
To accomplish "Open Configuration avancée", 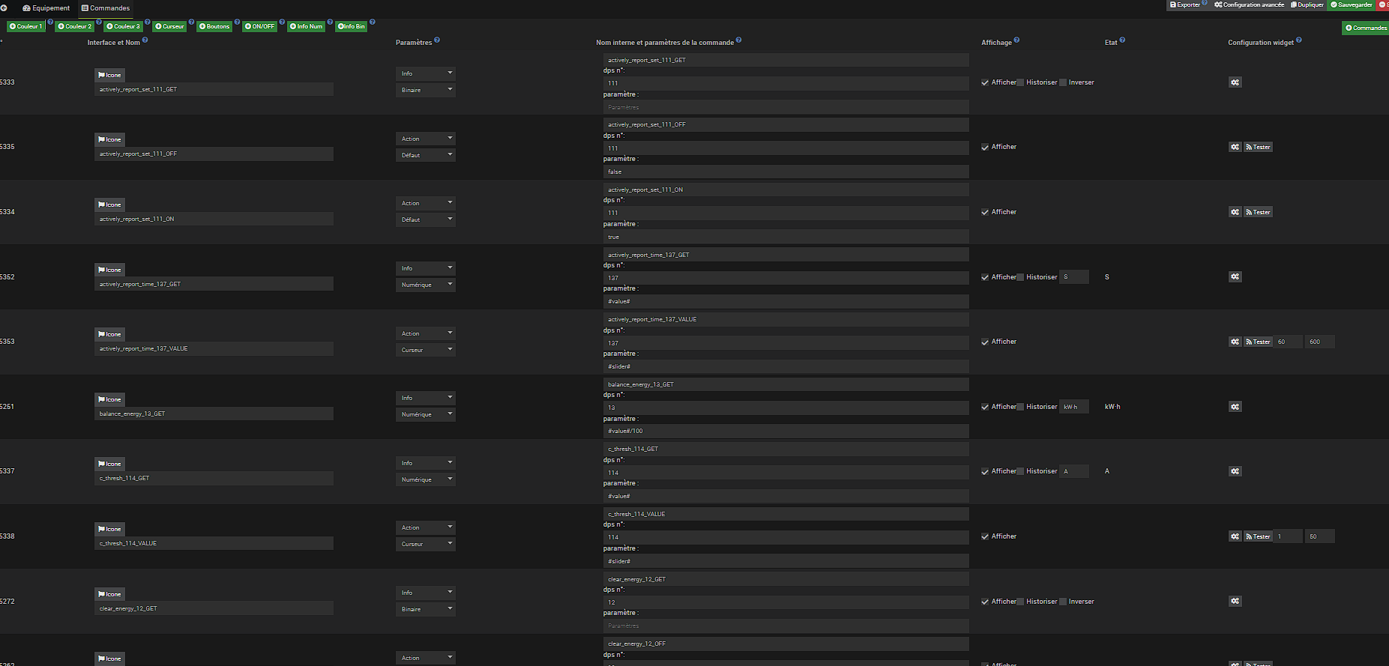I will 1249,4.
